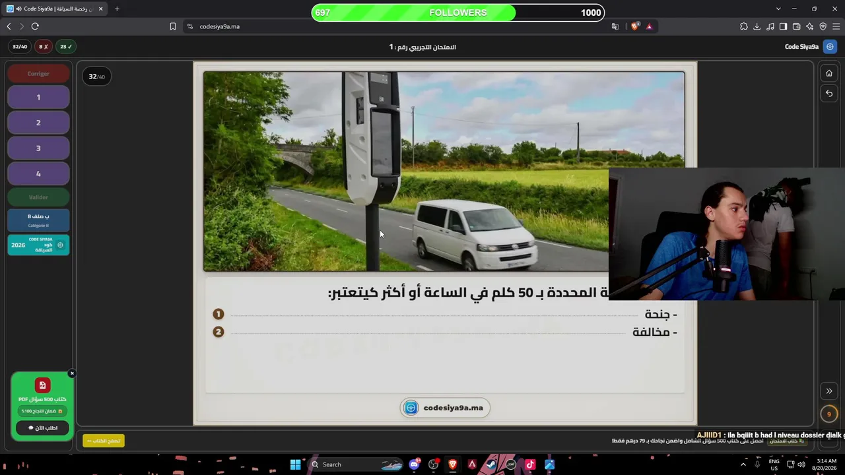Skip forward with the double-chevron icon
Image resolution: width=845 pixels, height=475 pixels.
click(x=829, y=391)
